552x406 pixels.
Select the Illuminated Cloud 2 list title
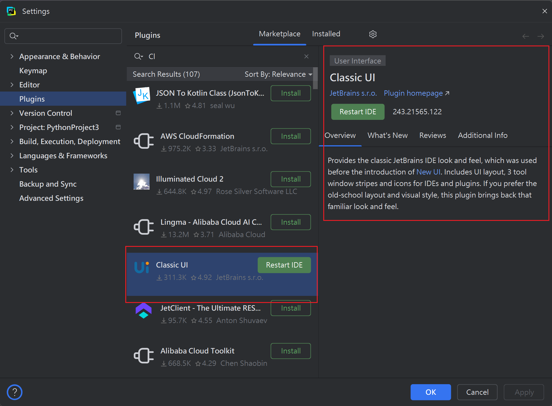coord(189,179)
